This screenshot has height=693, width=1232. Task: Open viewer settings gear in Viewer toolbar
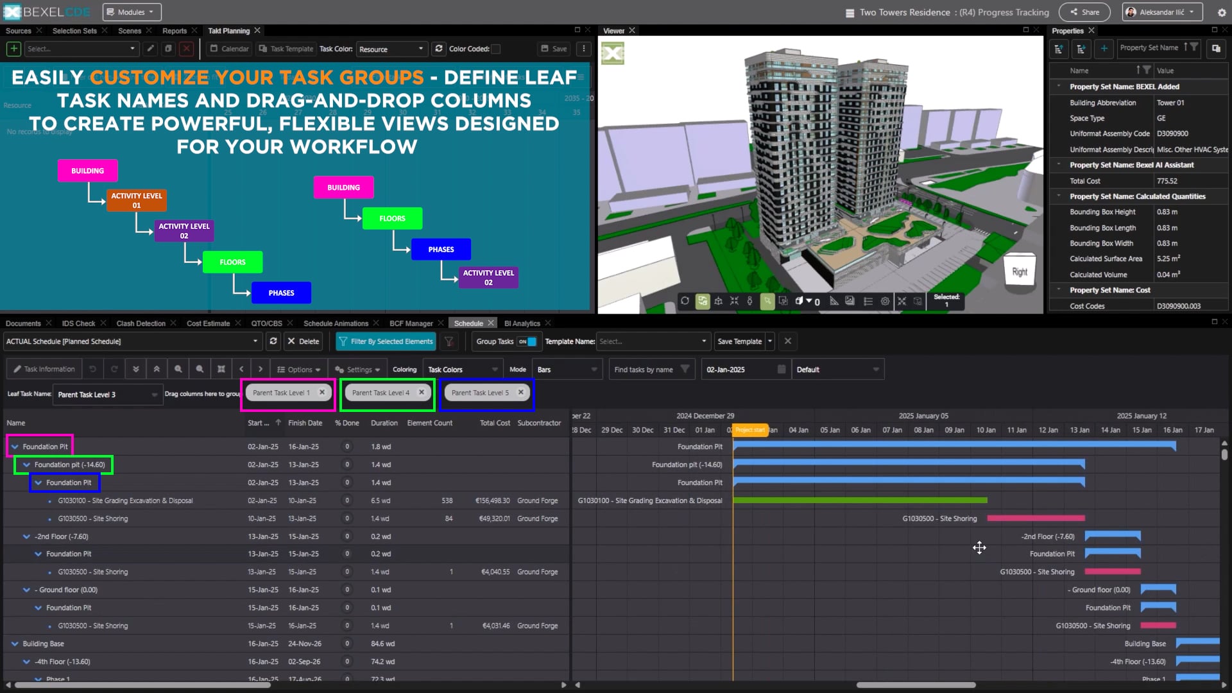885,301
